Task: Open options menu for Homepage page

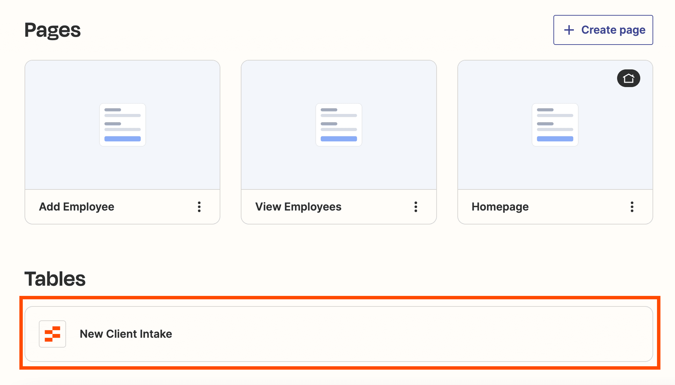Action: point(631,207)
